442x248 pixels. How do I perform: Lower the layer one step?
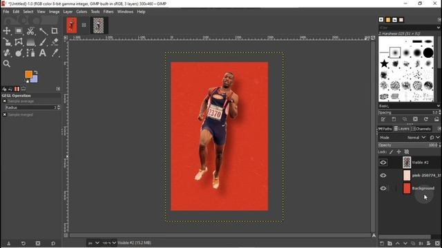pos(405,243)
